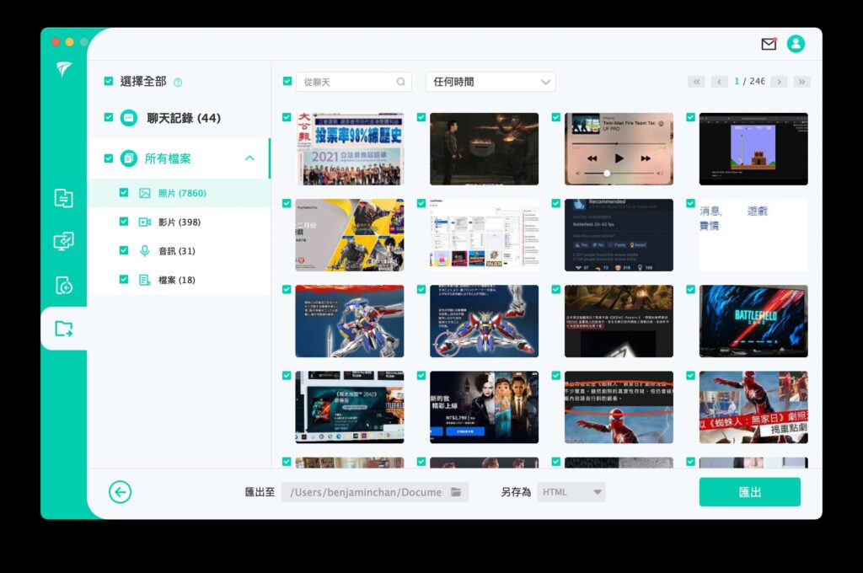Click the search magnifier in chat field
The height and width of the screenshot is (573, 863).
click(400, 82)
